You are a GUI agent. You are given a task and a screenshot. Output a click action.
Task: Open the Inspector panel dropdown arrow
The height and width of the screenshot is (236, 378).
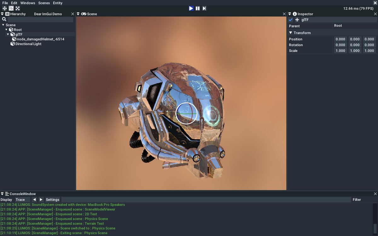(290, 14)
